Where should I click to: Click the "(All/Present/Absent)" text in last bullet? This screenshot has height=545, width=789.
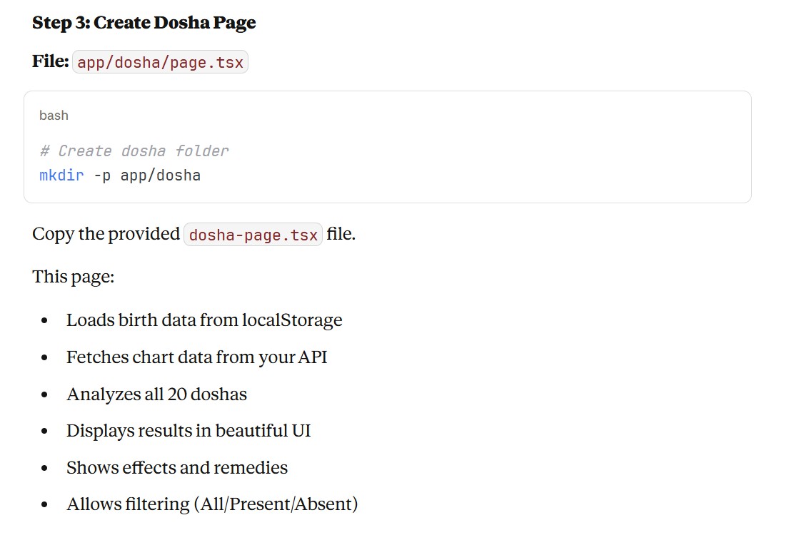point(276,504)
